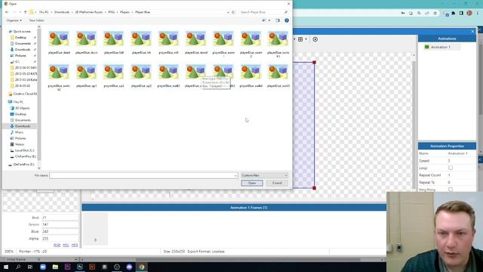Select the playerBlue_dead image thumbnail
483x272 pixels.
[59, 39]
